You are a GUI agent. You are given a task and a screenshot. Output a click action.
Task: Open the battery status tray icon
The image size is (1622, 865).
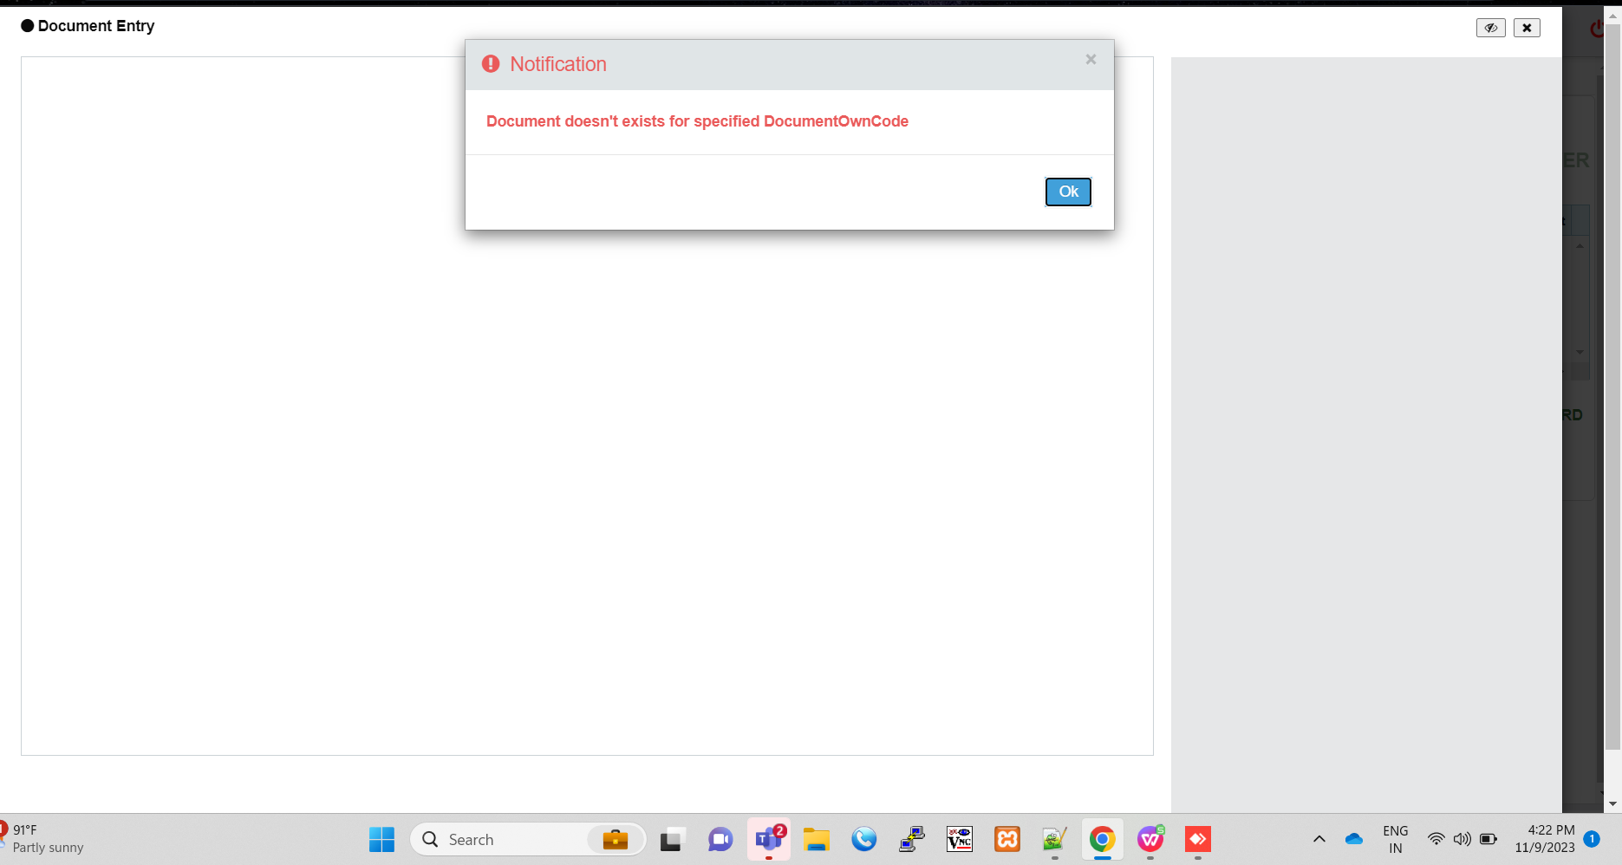point(1488,839)
